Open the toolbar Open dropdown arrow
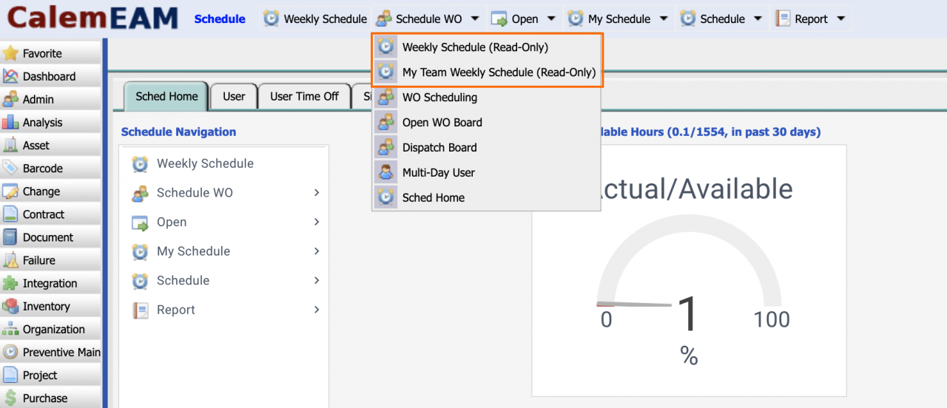Viewport: 947px width, 408px height. click(x=551, y=19)
